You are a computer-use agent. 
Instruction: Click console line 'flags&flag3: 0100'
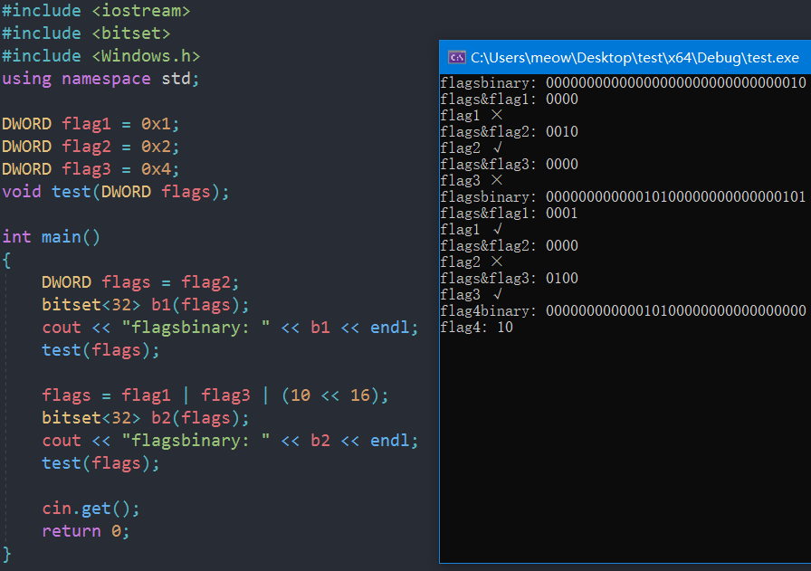pyautogui.click(x=509, y=278)
